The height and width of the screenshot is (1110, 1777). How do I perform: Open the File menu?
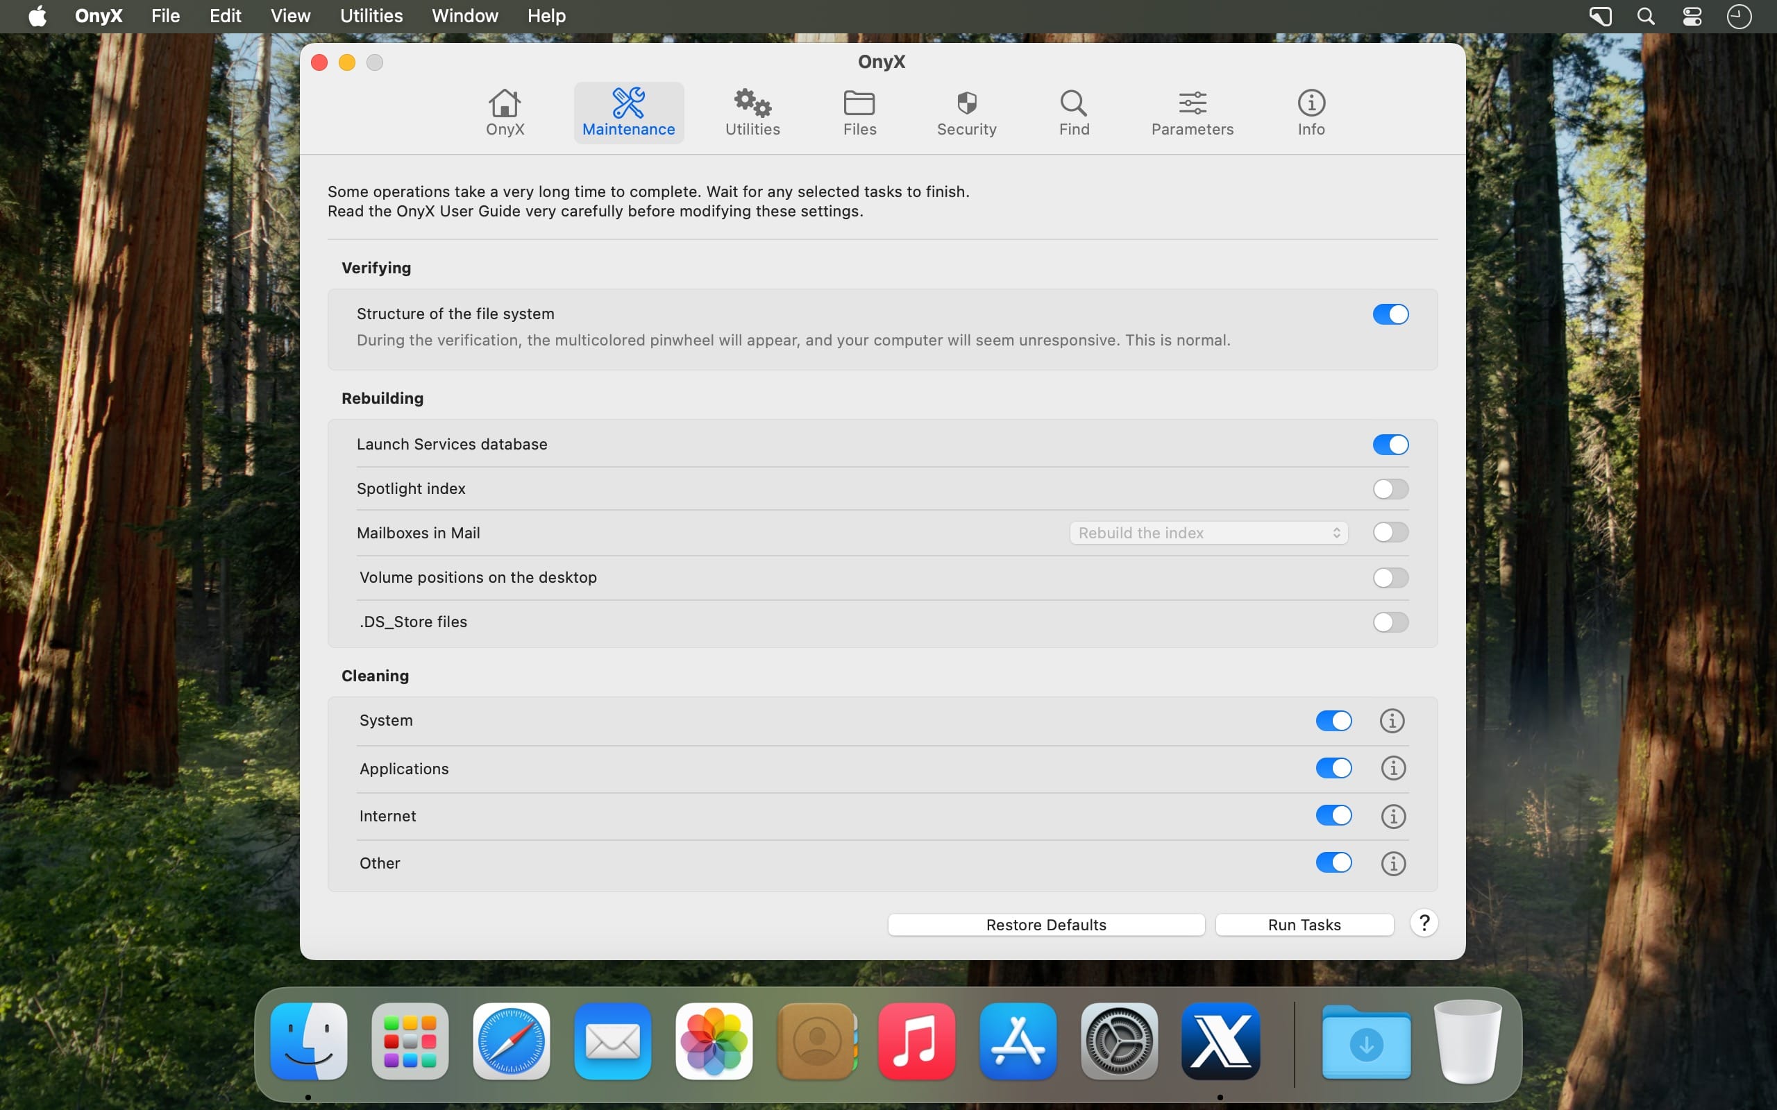point(165,16)
